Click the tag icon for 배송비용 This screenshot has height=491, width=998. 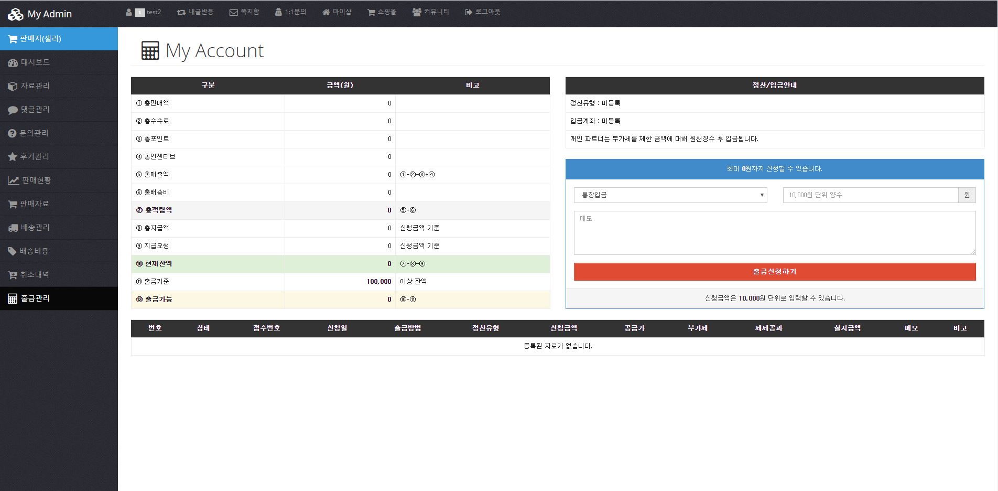[x=12, y=251]
